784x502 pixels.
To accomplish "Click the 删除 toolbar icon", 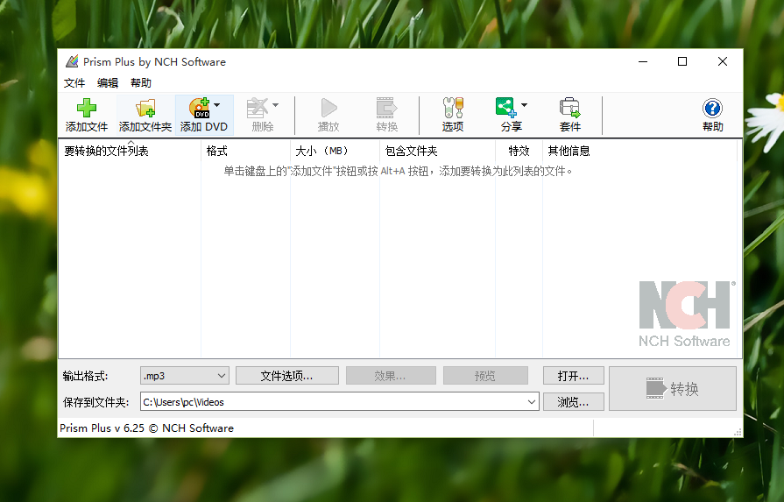I will (x=258, y=108).
